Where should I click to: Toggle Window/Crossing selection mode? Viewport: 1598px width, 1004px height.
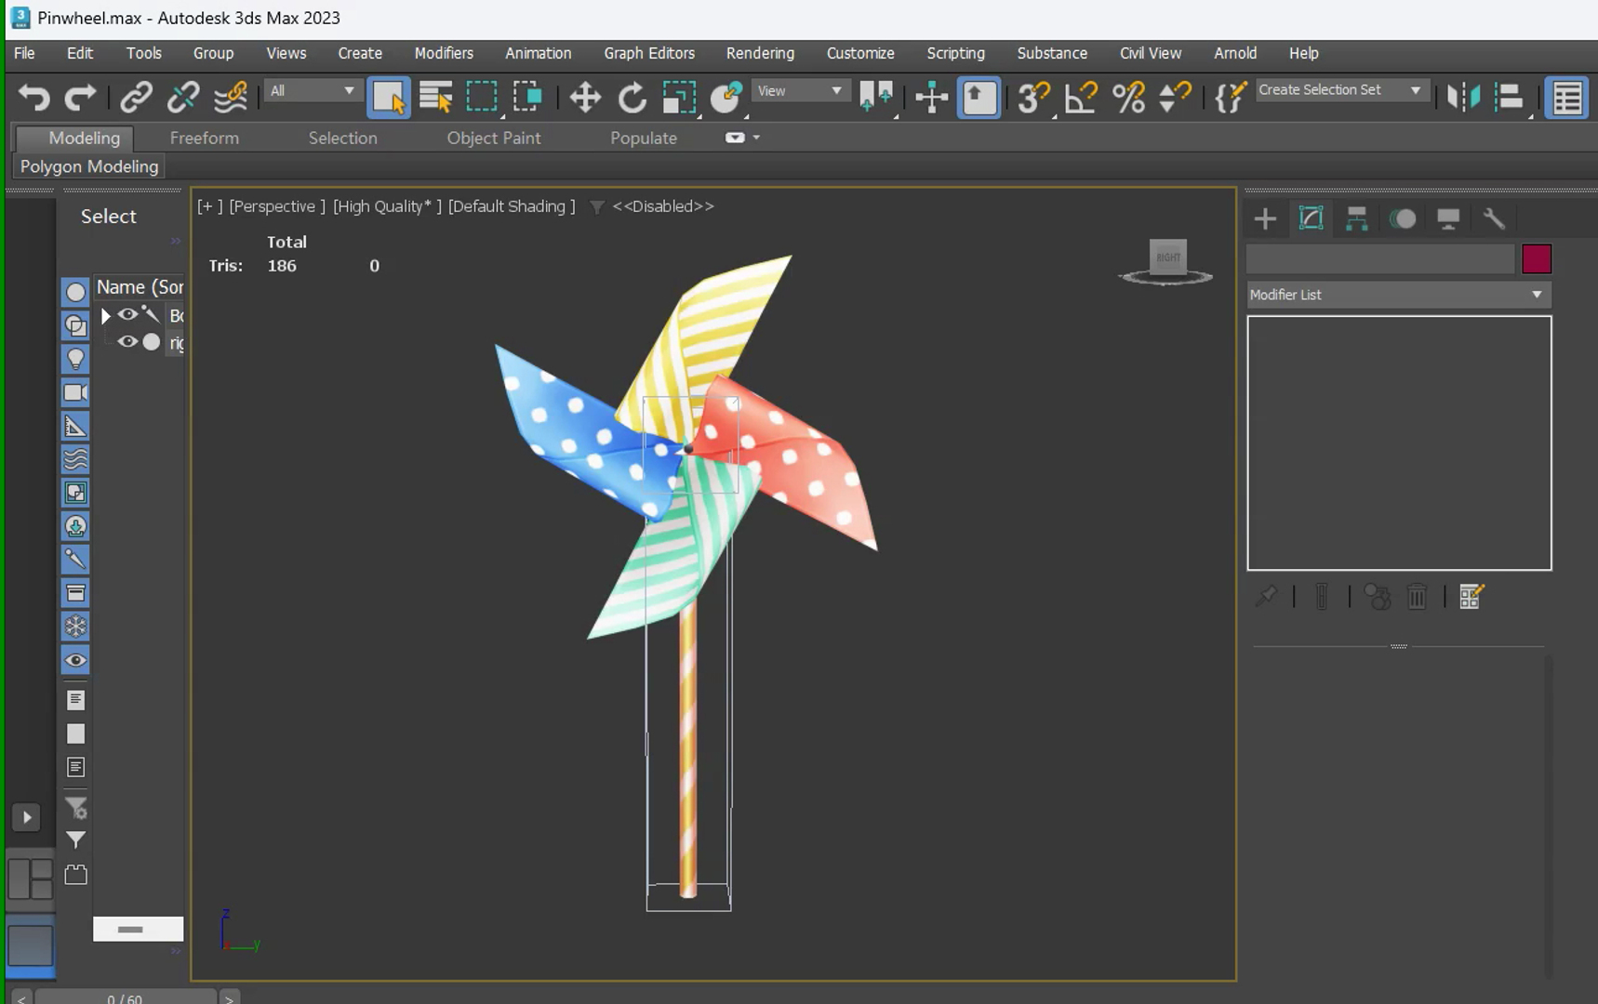527,97
